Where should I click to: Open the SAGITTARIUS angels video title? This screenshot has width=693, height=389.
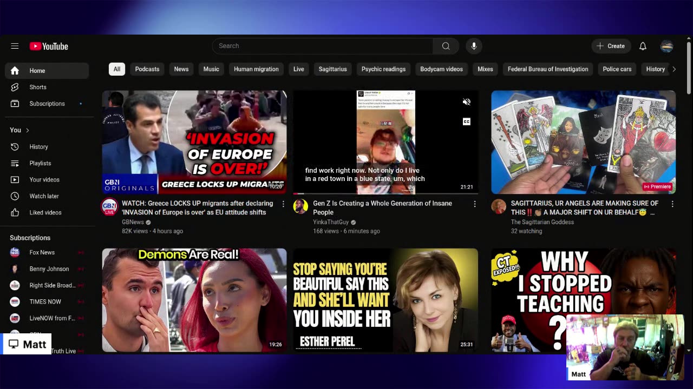tap(585, 208)
